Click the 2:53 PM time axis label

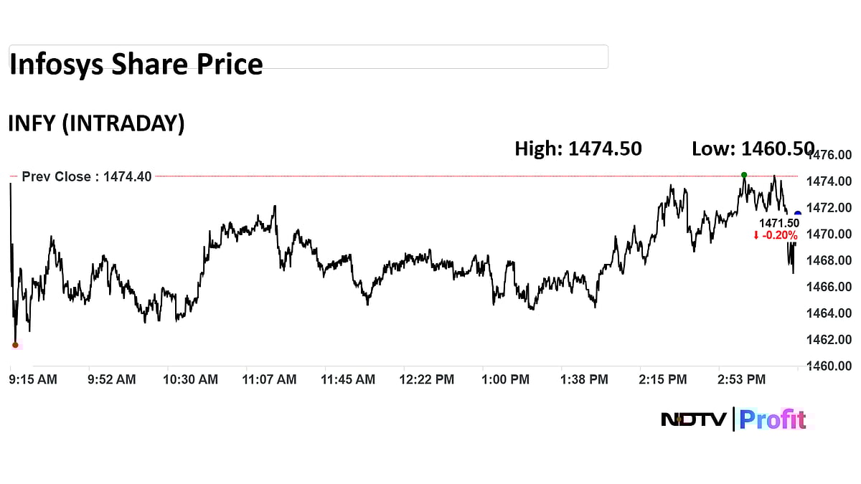740,379
